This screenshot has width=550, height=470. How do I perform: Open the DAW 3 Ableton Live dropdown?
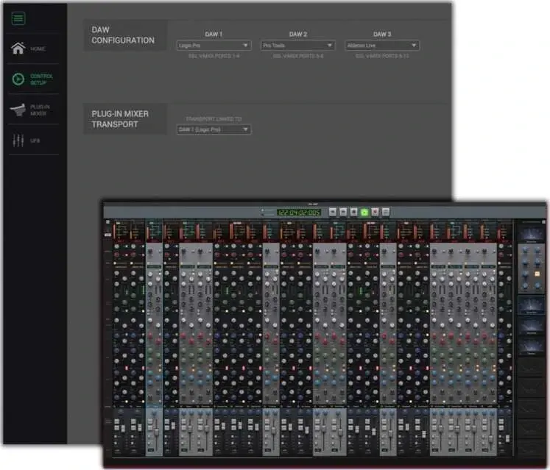382,46
